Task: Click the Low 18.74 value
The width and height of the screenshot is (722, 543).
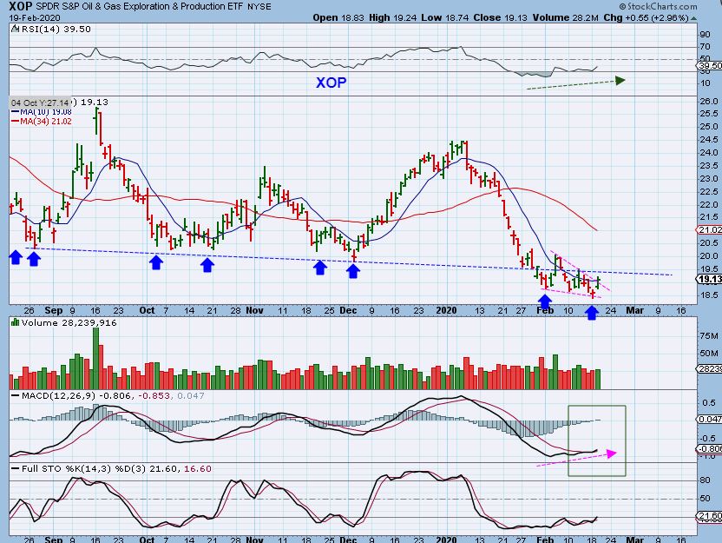Action: (x=444, y=17)
